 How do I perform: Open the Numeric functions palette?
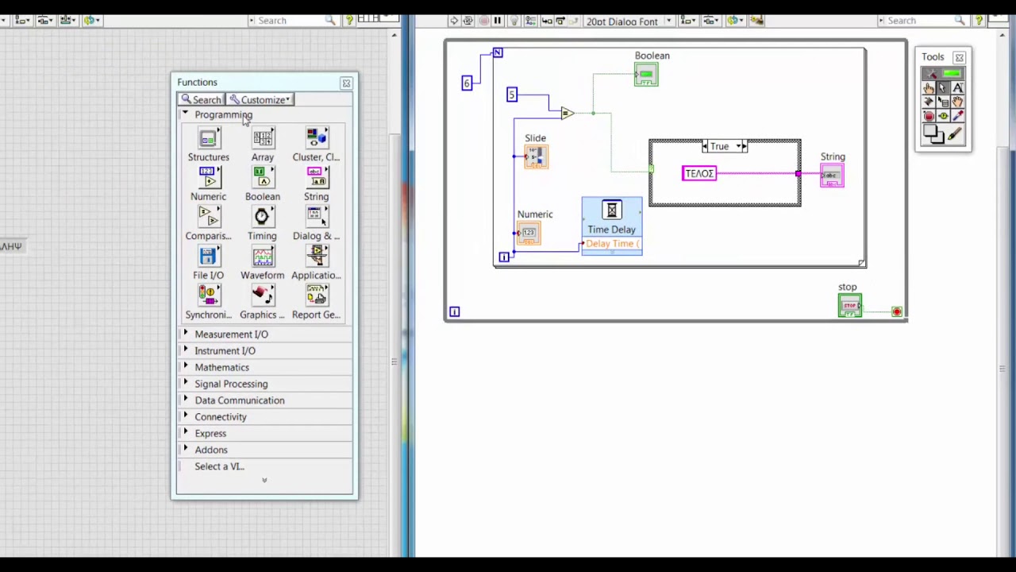point(208,178)
